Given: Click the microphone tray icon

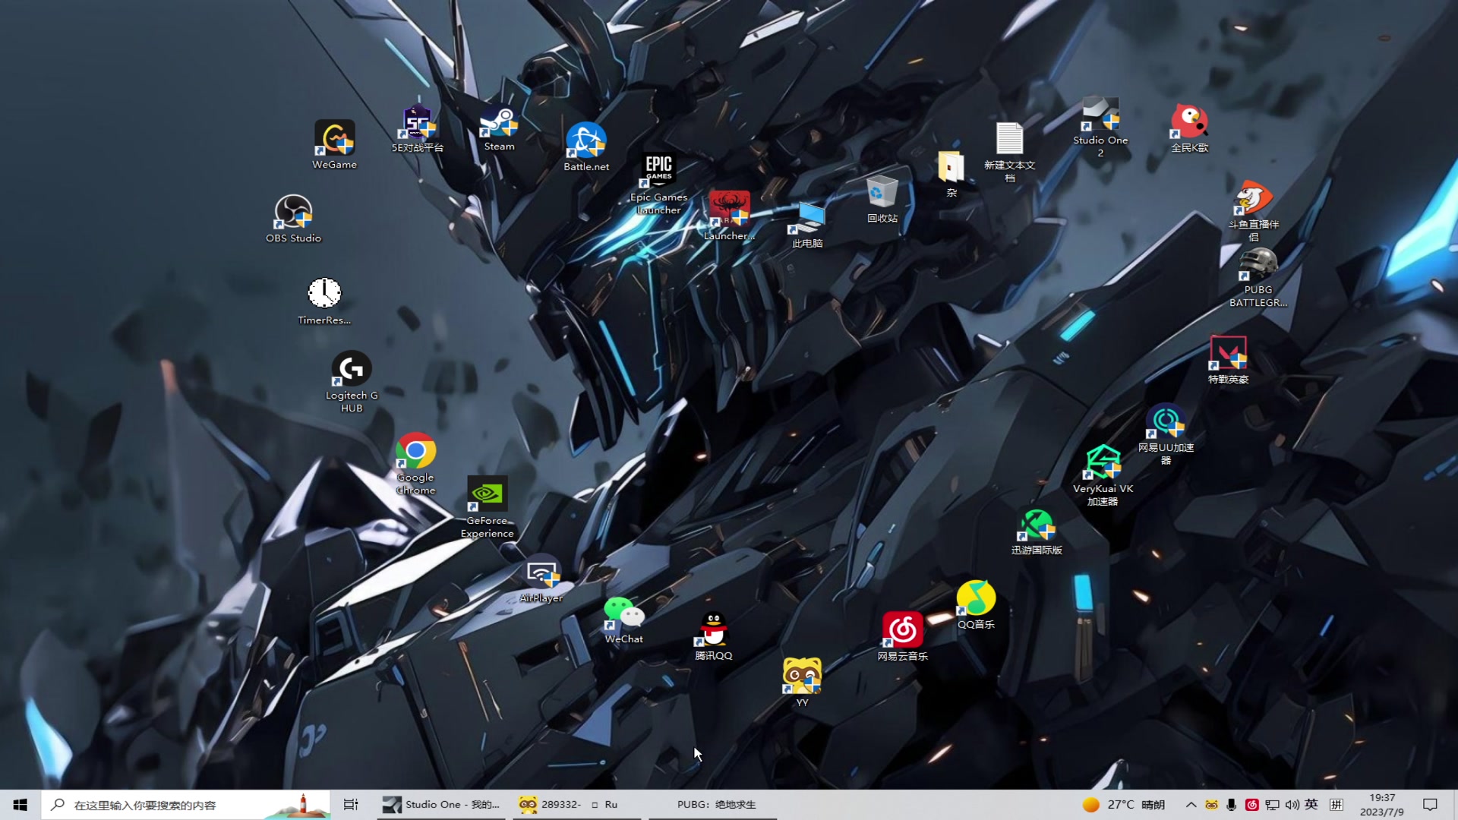Looking at the screenshot, I should (1231, 805).
